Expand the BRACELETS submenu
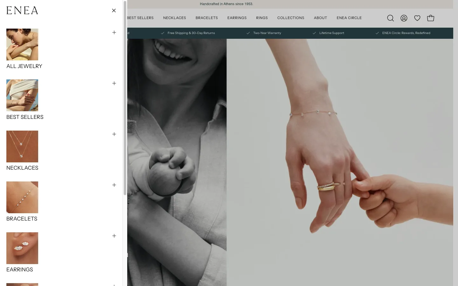This screenshot has width=458, height=286. pos(114,185)
